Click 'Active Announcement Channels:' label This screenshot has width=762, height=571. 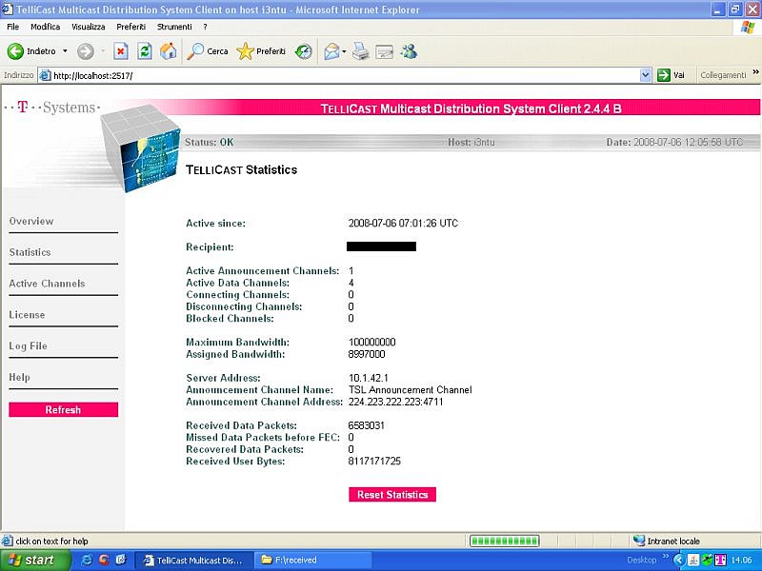(x=263, y=271)
